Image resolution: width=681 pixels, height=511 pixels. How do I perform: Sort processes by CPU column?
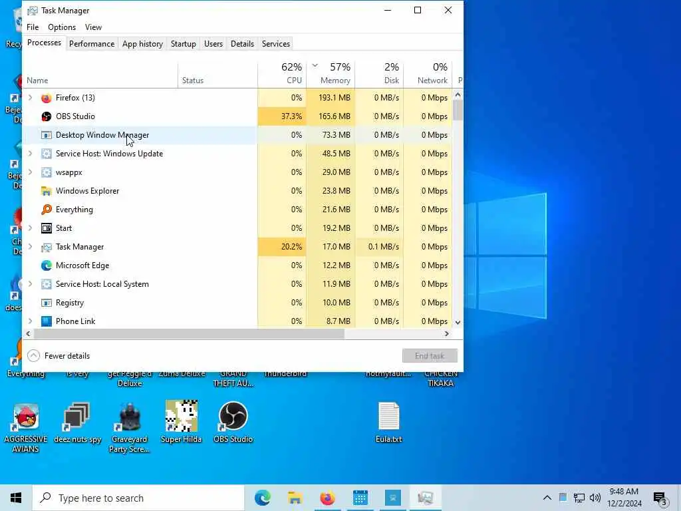point(282,74)
